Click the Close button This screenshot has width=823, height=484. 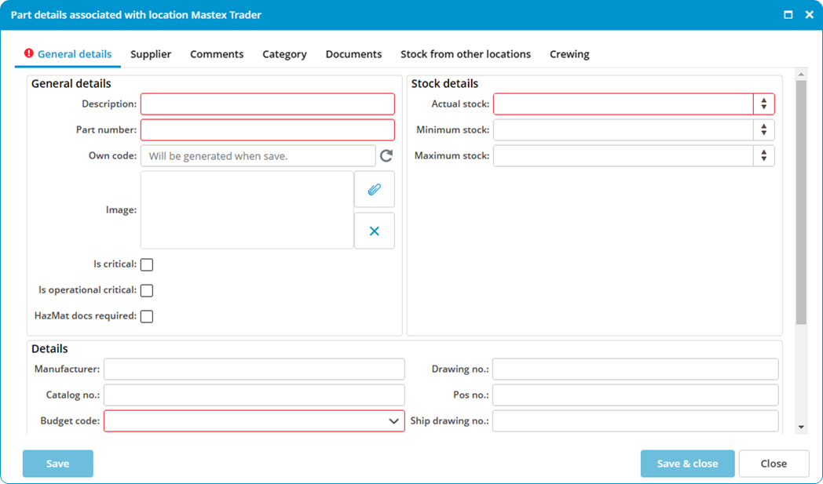click(x=774, y=464)
